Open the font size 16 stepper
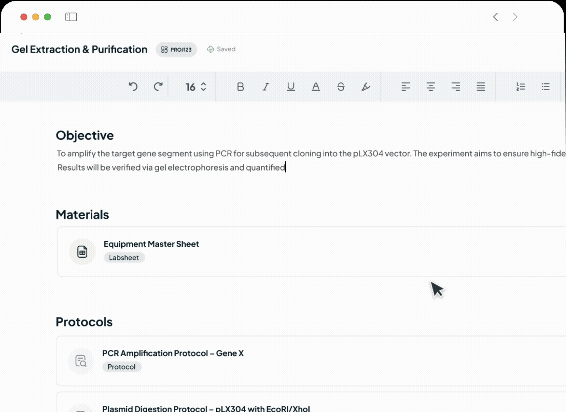The image size is (566, 412). [196, 87]
